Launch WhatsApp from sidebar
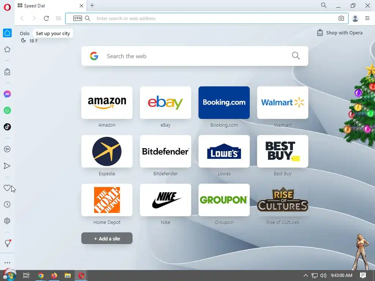 pyautogui.click(x=7, y=110)
